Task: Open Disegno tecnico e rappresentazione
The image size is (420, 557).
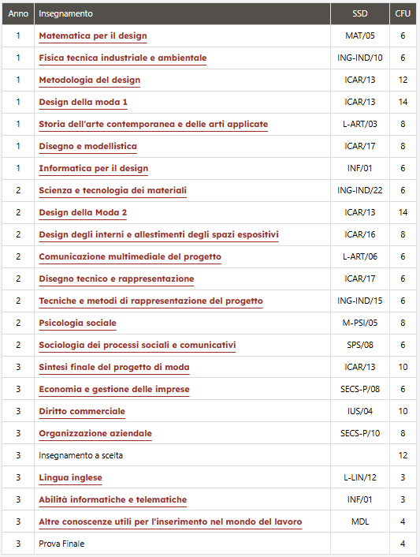Action: tap(117, 278)
